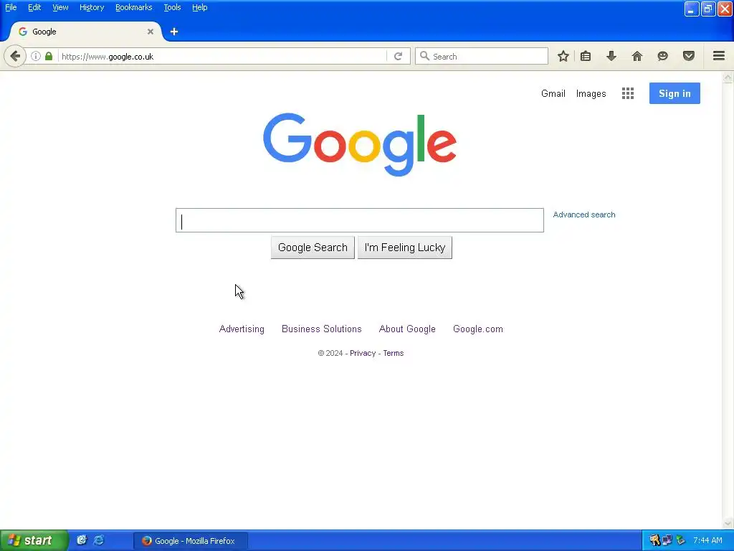Open the Downloads arrow icon
This screenshot has width=734, height=551.
pyautogui.click(x=611, y=56)
